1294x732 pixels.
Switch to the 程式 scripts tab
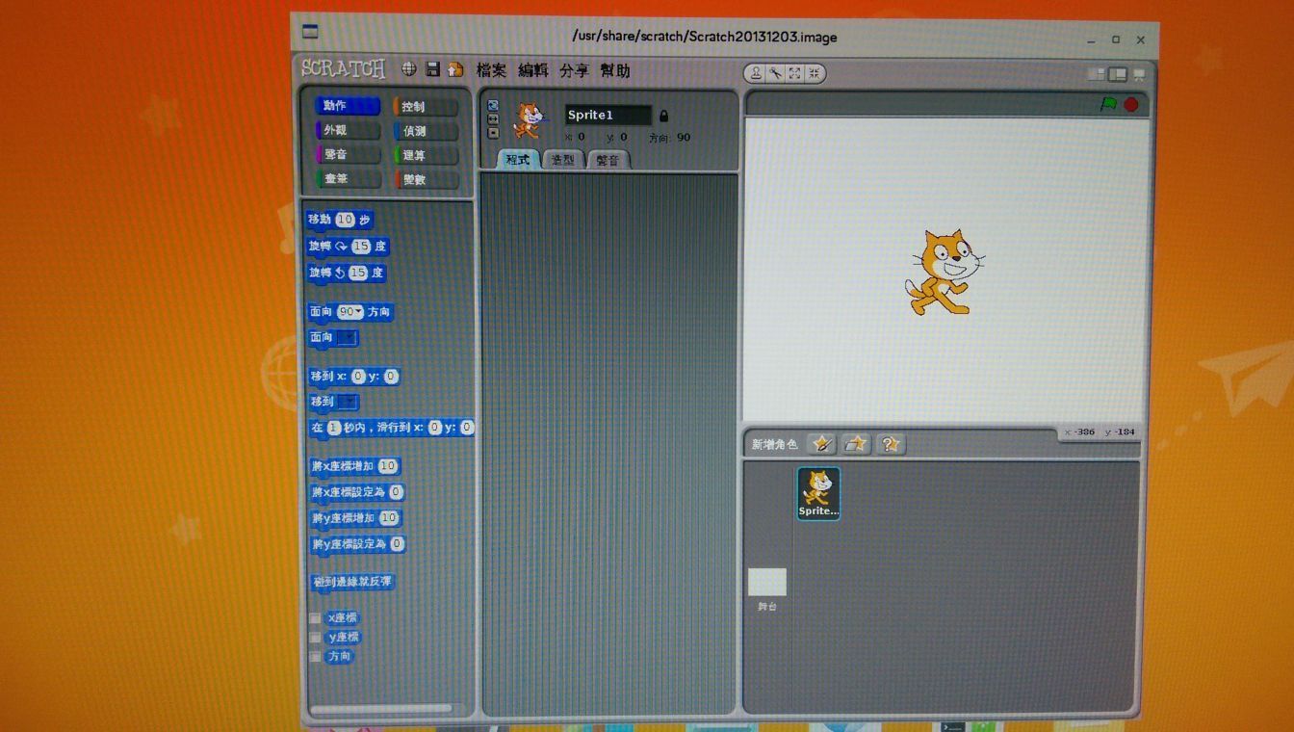click(518, 160)
